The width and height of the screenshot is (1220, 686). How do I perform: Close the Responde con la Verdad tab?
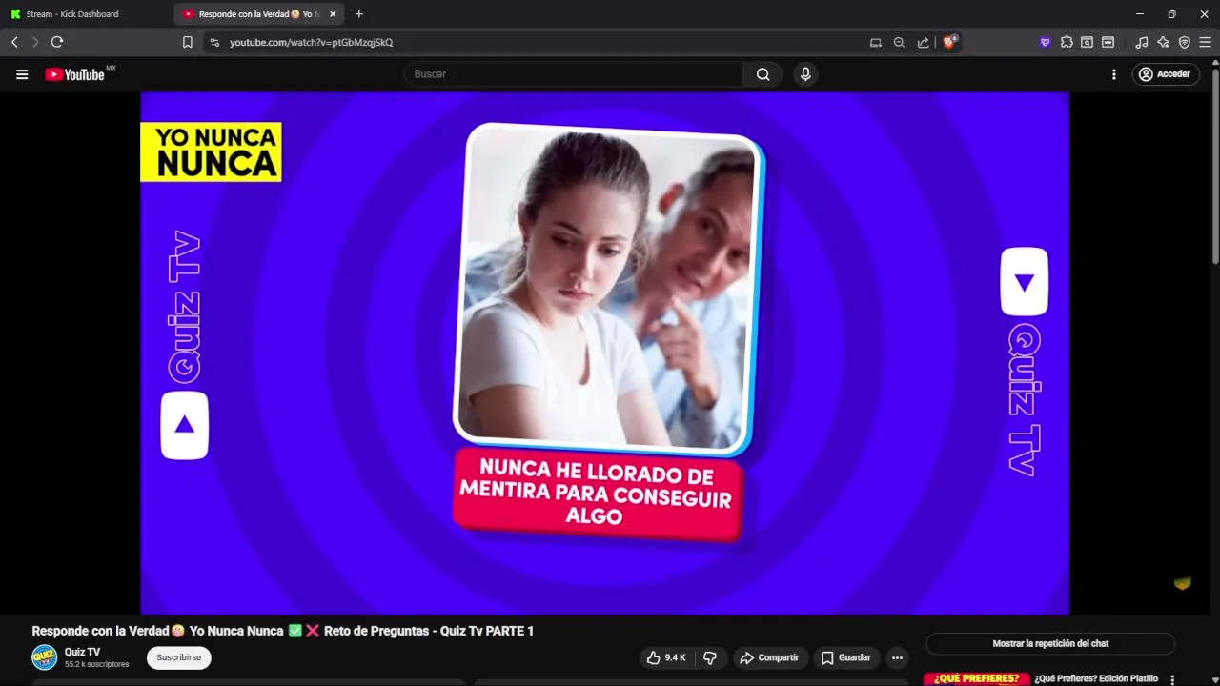click(333, 14)
